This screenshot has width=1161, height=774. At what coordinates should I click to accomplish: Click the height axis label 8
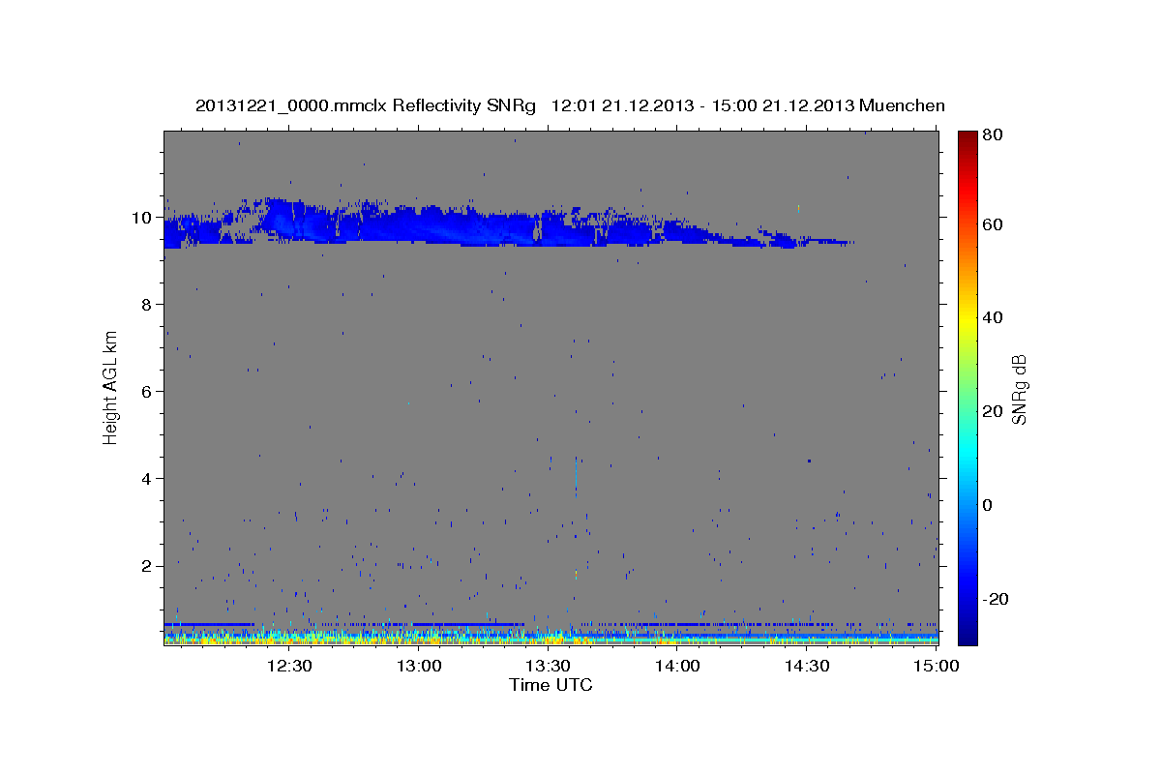click(147, 305)
